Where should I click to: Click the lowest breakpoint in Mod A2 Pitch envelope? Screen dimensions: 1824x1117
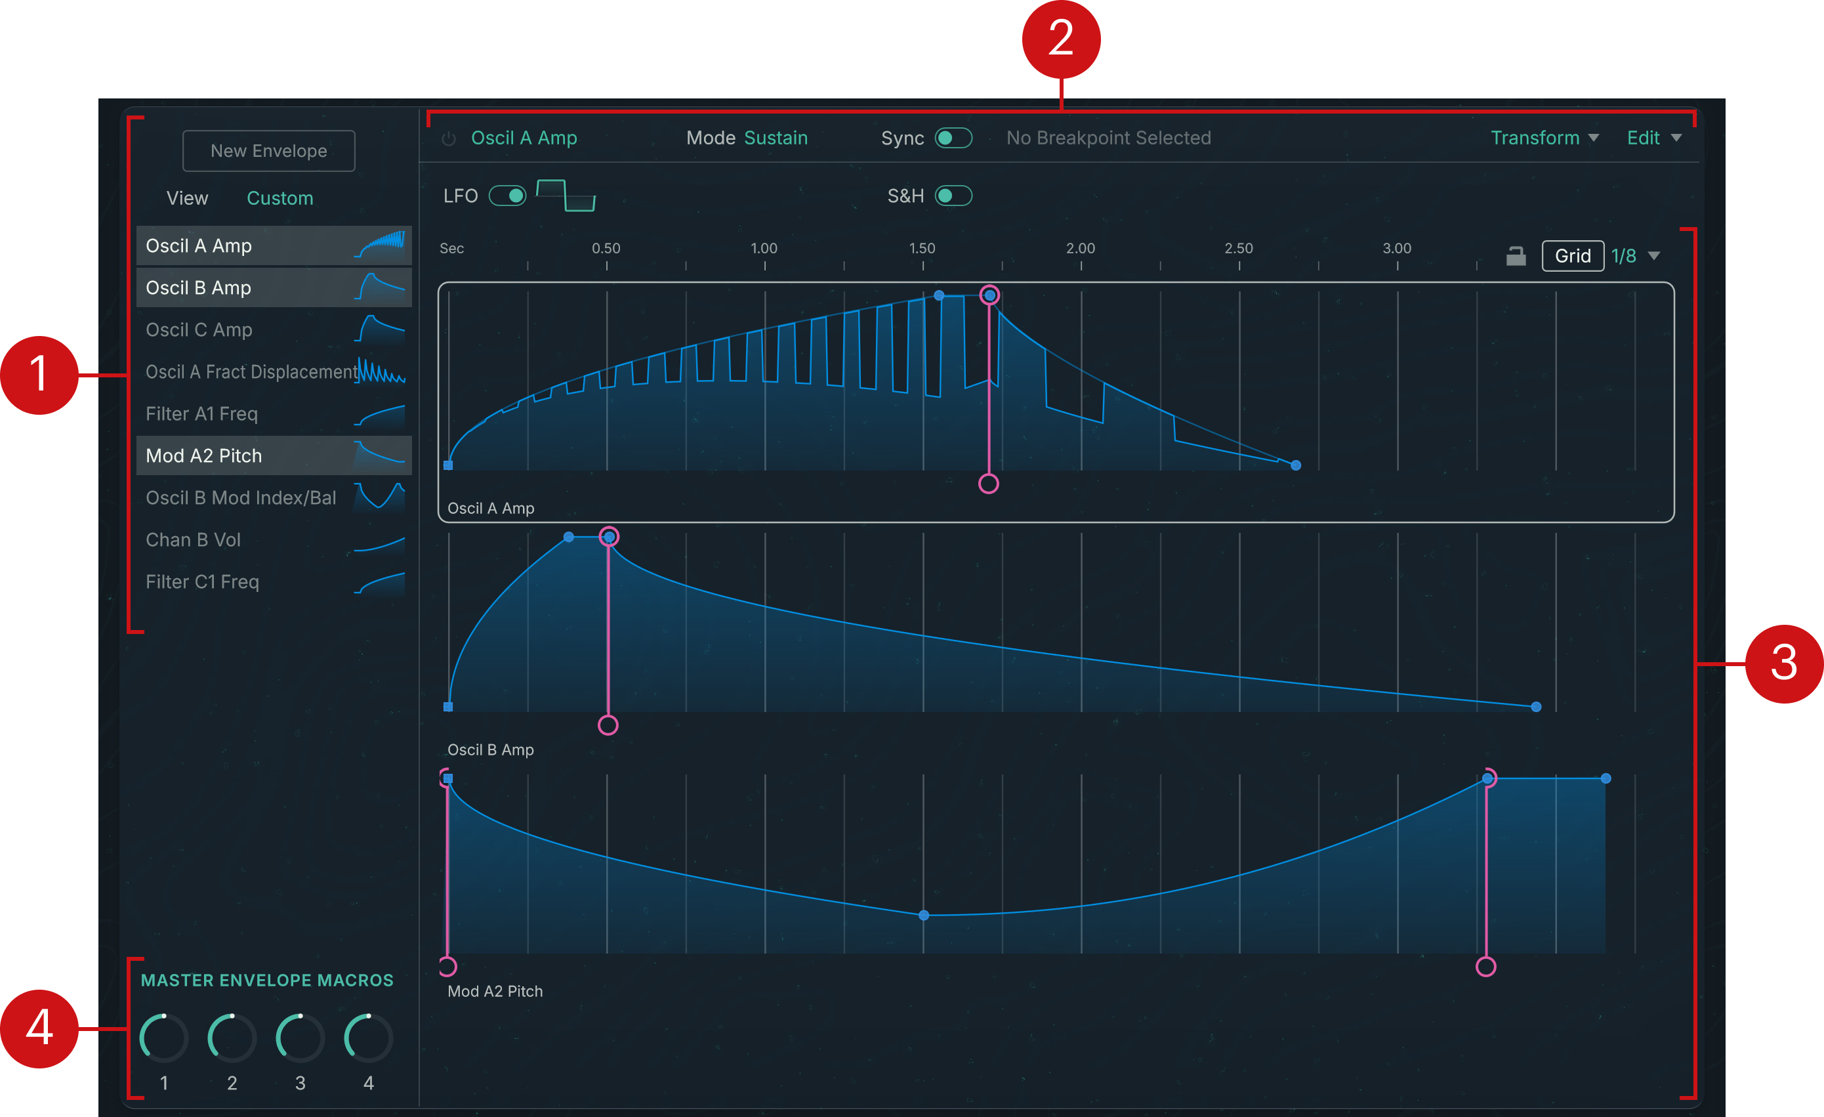tap(924, 916)
